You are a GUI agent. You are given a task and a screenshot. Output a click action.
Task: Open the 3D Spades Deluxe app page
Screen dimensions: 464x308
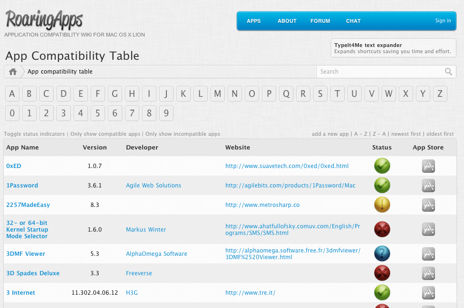click(x=33, y=273)
